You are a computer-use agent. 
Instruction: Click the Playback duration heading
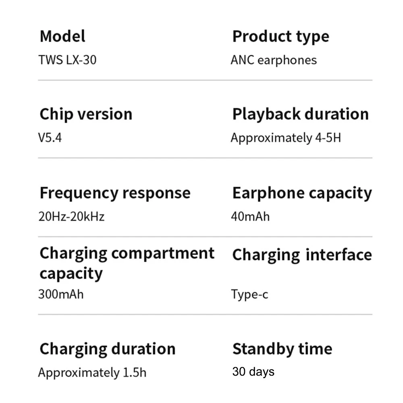pos(300,114)
